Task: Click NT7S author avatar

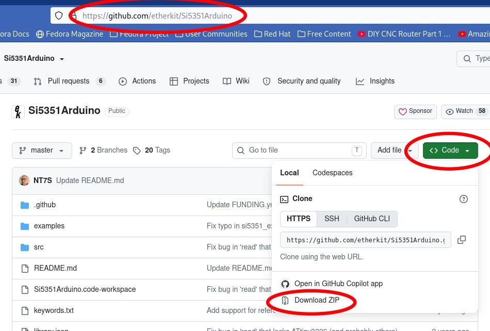Action: pos(24,180)
